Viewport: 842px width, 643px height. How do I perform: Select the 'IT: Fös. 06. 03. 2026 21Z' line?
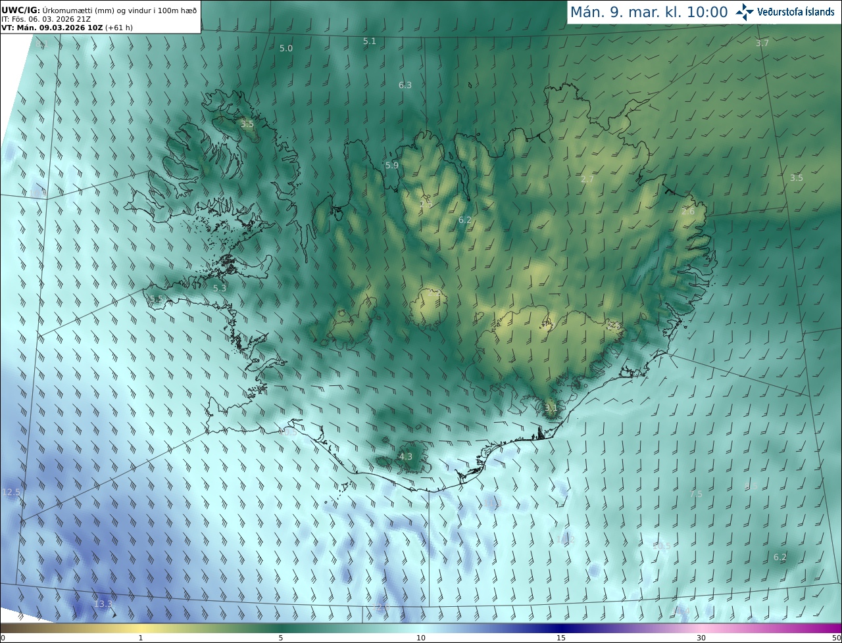46,19
